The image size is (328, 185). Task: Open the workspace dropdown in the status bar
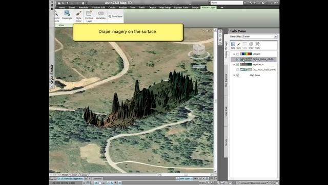coord(267,183)
